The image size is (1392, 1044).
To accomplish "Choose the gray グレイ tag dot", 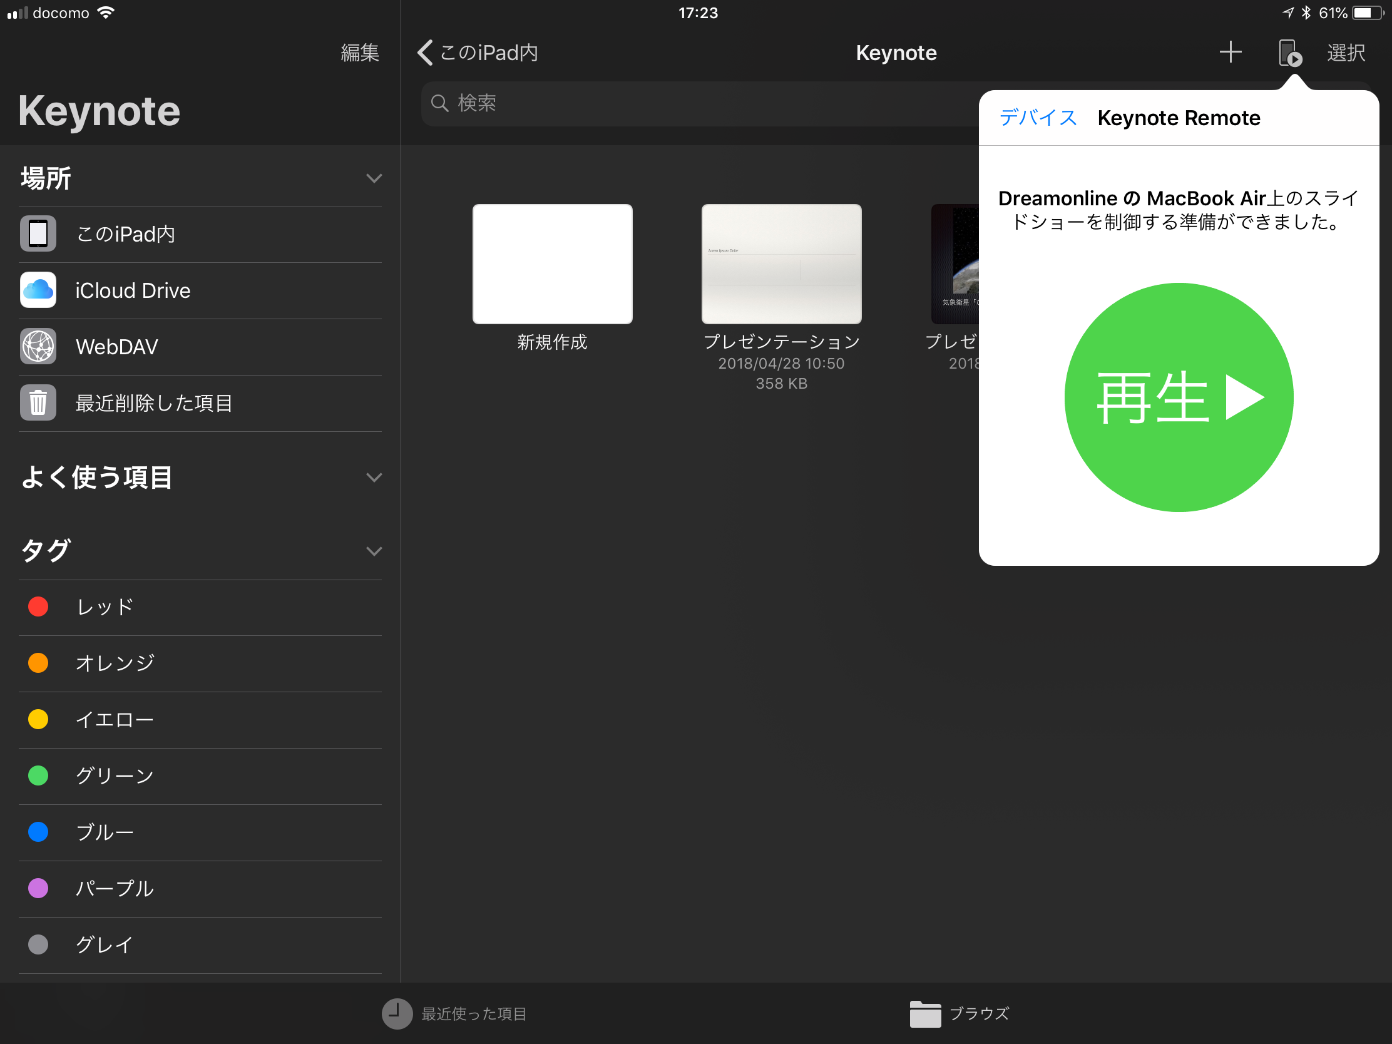I will pos(38,944).
